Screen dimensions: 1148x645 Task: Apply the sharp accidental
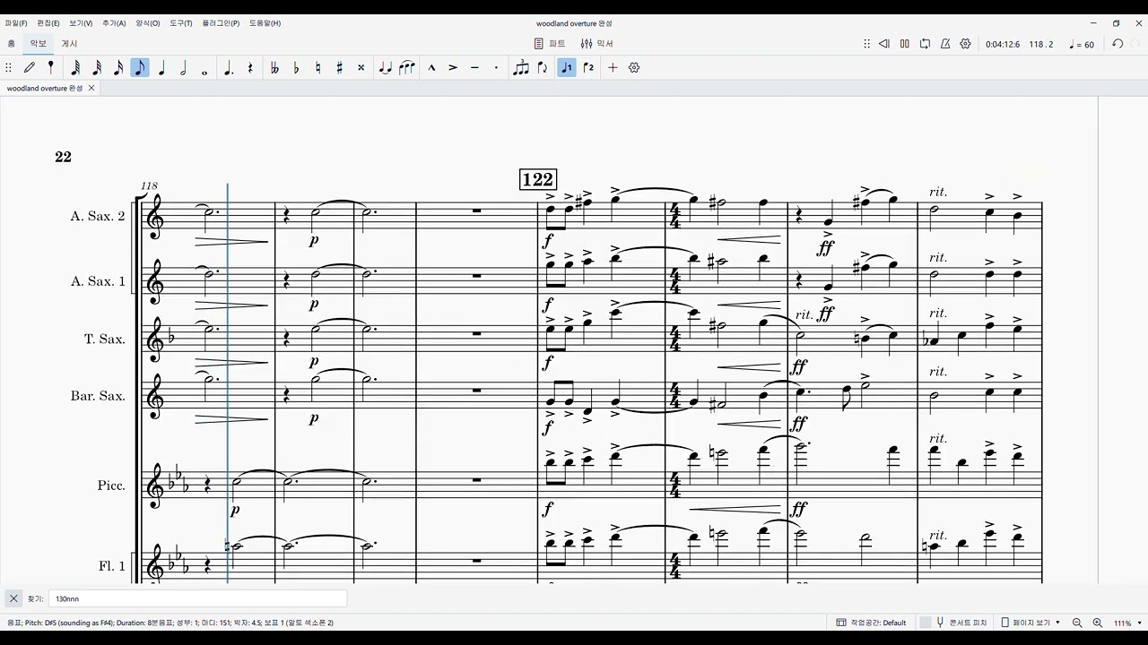coord(339,67)
